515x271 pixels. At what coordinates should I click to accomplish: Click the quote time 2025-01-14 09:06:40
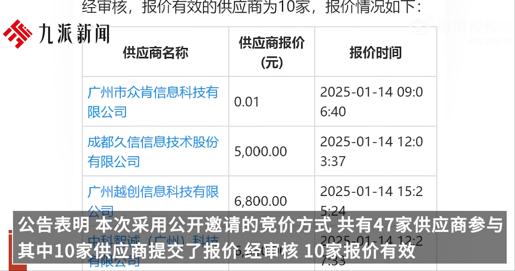371,102
